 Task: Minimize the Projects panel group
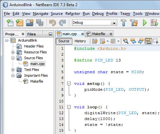(51, 34)
